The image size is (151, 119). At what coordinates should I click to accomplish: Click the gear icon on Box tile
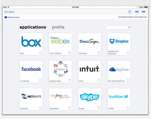[x=40, y=53]
